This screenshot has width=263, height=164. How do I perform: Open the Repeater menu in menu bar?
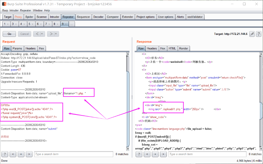[26, 10]
